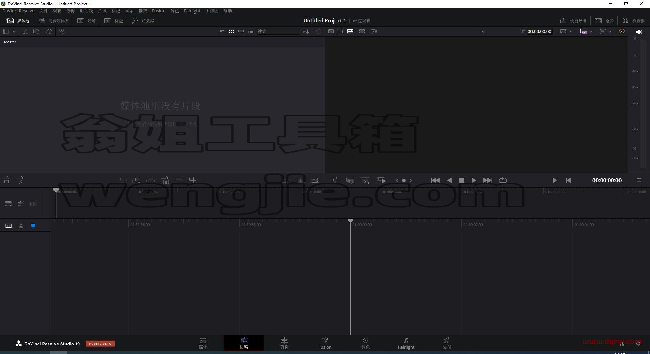
Task: Select the Source Tape viewer mode icon
Action: pyautogui.click(x=341, y=31)
